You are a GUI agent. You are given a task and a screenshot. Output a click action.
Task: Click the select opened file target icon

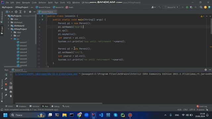tap(16, 12)
